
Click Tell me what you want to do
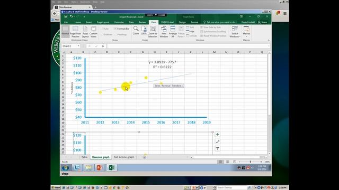[x=220, y=22]
